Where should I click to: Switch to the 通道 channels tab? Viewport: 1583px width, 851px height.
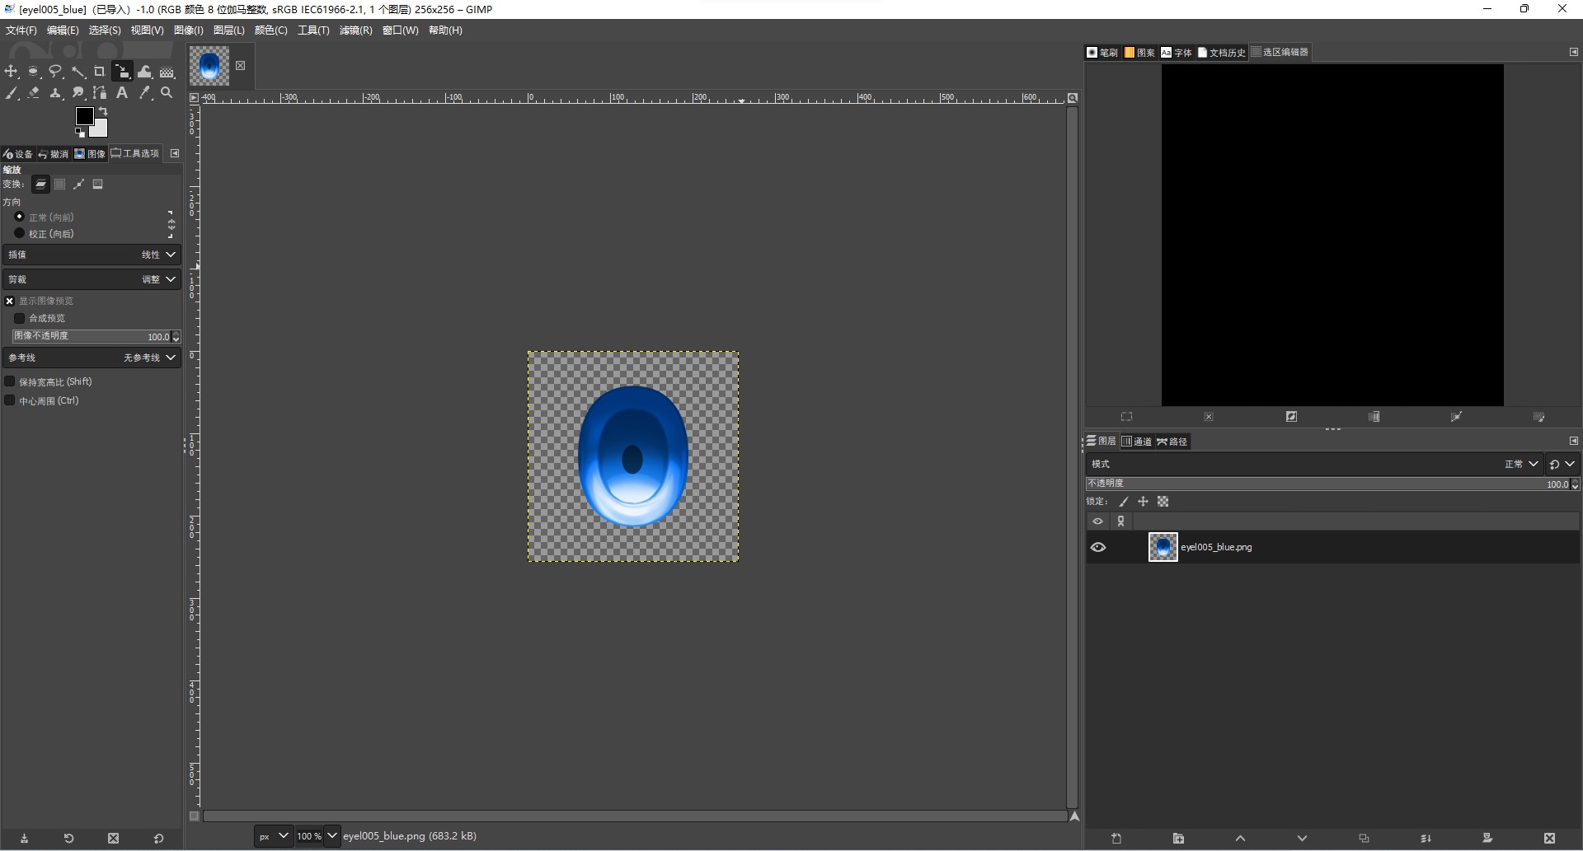(1137, 442)
